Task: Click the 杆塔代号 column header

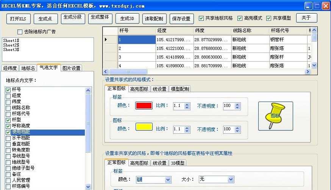Action: tap(288, 31)
